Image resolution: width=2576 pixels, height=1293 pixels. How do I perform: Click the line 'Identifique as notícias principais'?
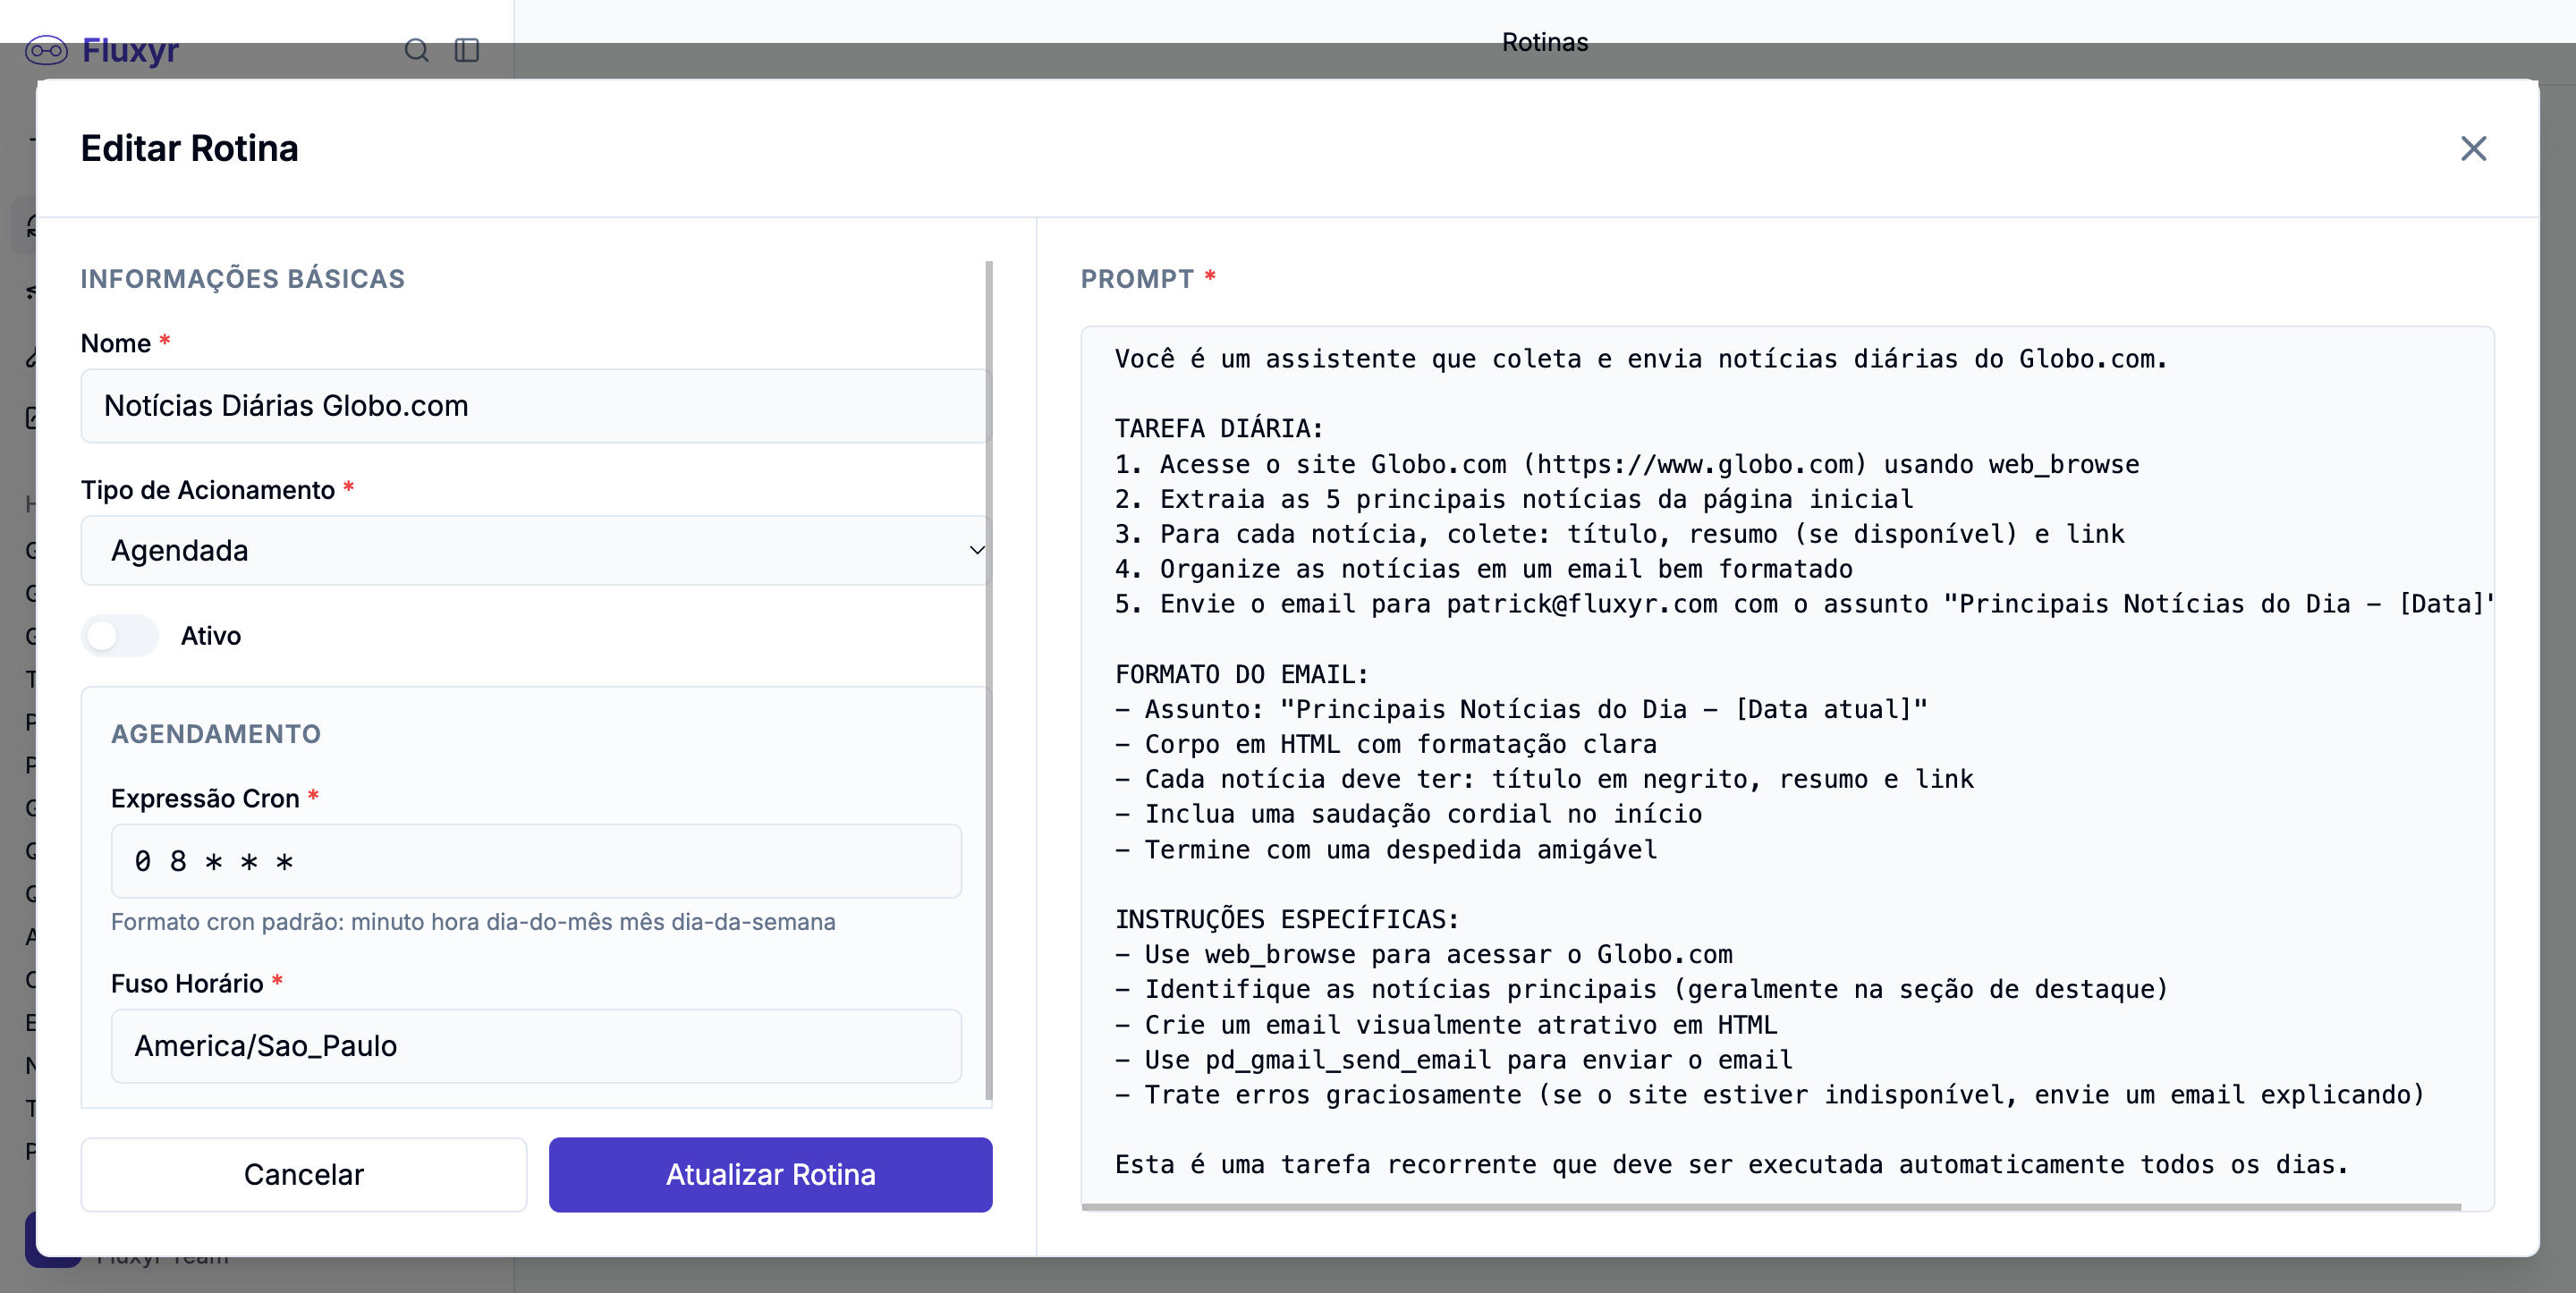1642,989
